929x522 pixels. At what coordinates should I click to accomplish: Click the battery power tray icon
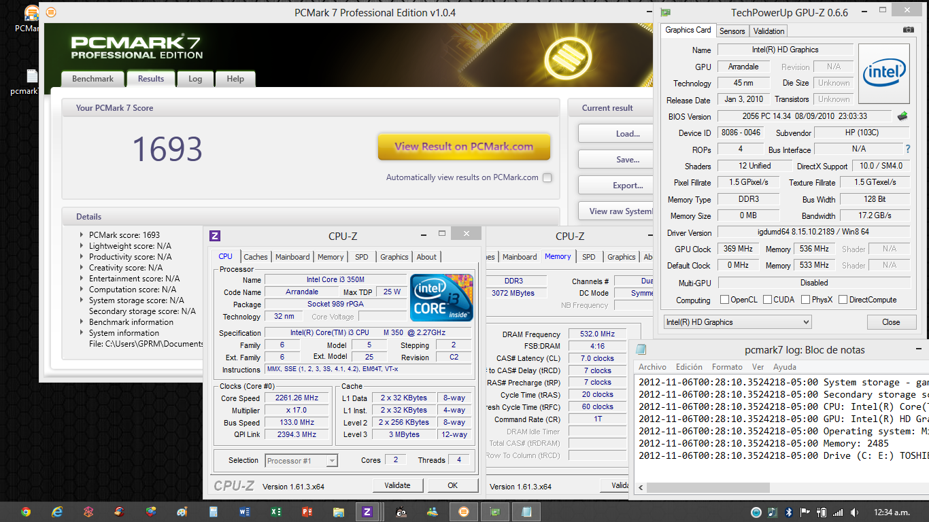822,512
